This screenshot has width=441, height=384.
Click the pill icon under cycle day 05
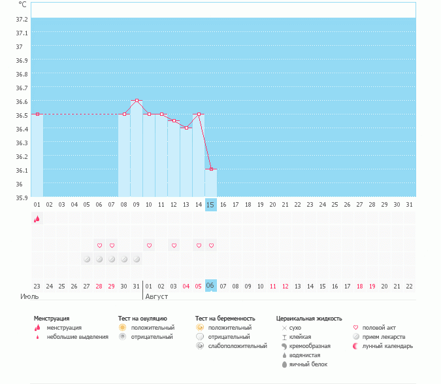(87, 259)
